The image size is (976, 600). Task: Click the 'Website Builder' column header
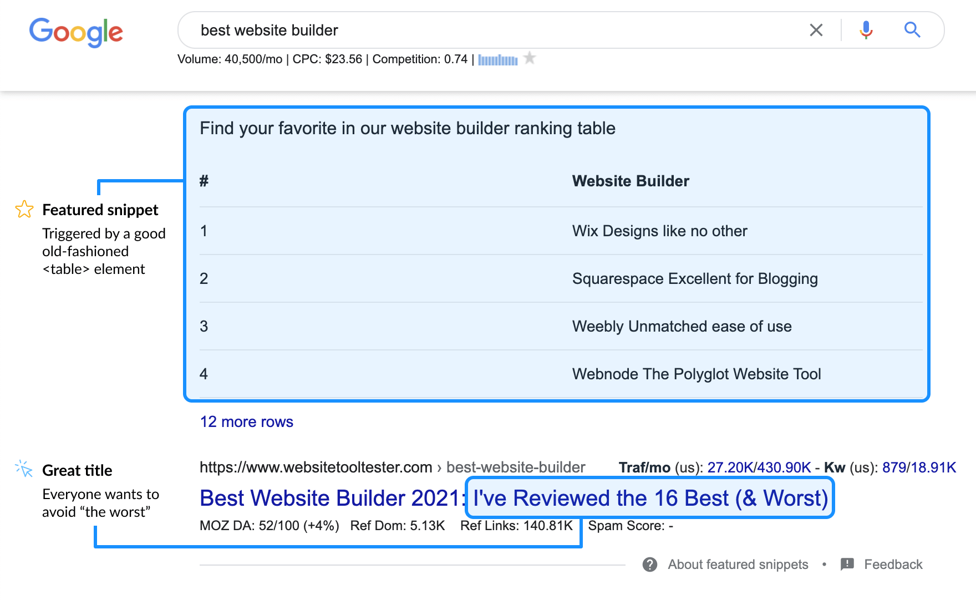pos(631,181)
